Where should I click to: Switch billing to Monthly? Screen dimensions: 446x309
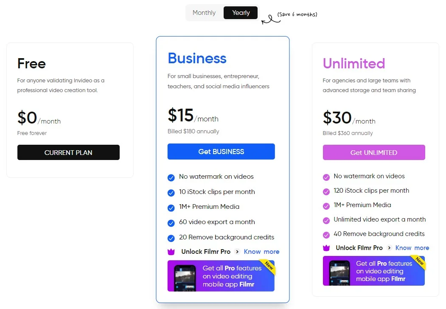204,13
